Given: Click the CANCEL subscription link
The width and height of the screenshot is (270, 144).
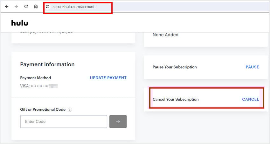Looking at the screenshot, I should pos(250,99).
